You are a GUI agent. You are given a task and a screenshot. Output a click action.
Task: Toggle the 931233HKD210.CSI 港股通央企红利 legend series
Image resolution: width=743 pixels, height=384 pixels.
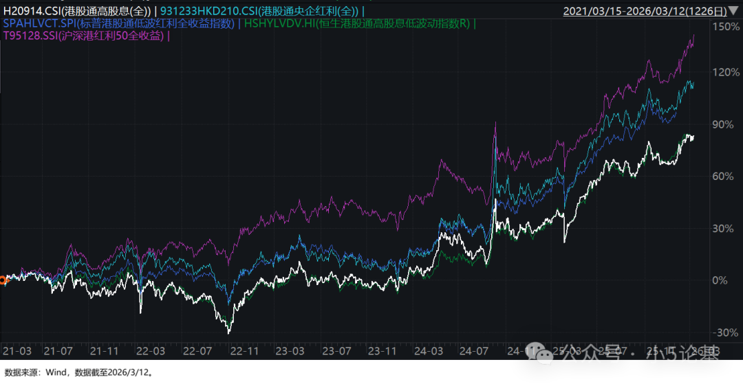tap(260, 11)
